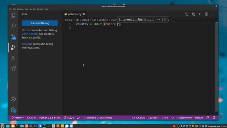Click the python linter status item
The height and width of the screenshot is (128, 227).
click(x=89, y=118)
